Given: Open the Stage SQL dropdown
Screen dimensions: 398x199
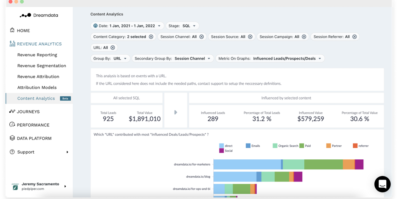Looking at the screenshot, I should click(x=182, y=26).
